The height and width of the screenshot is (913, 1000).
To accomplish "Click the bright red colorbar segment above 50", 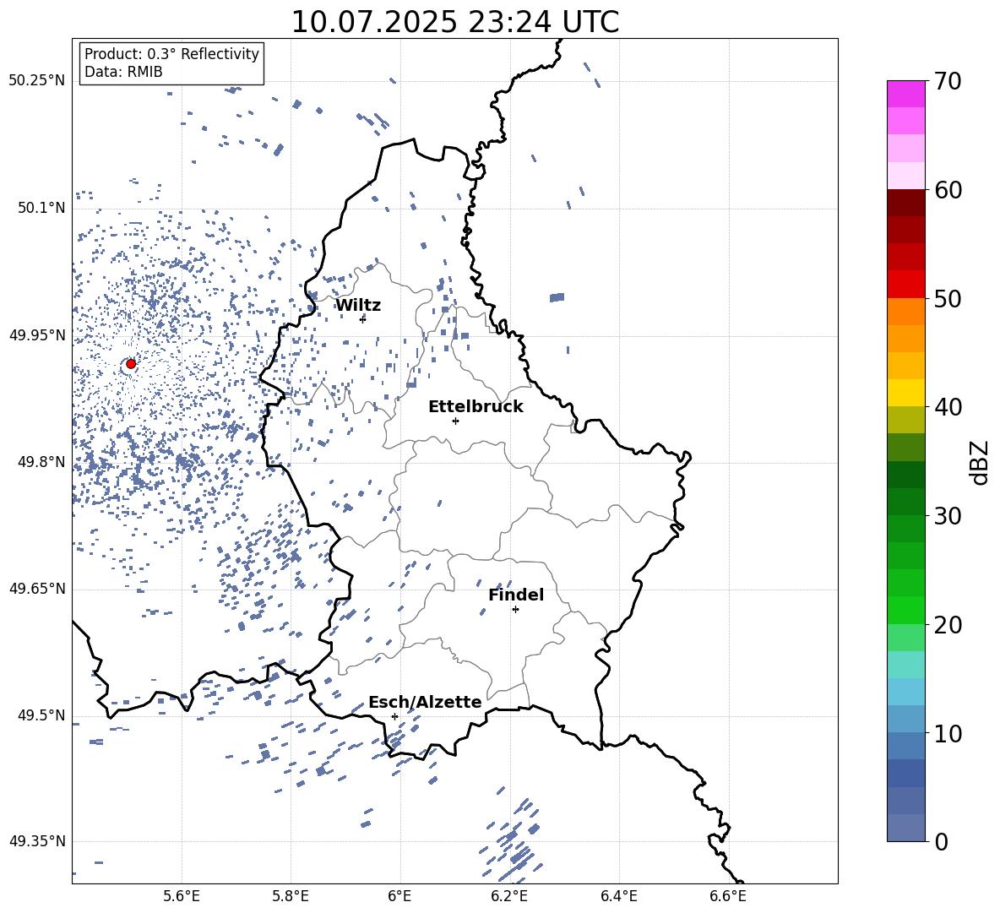I will point(906,284).
